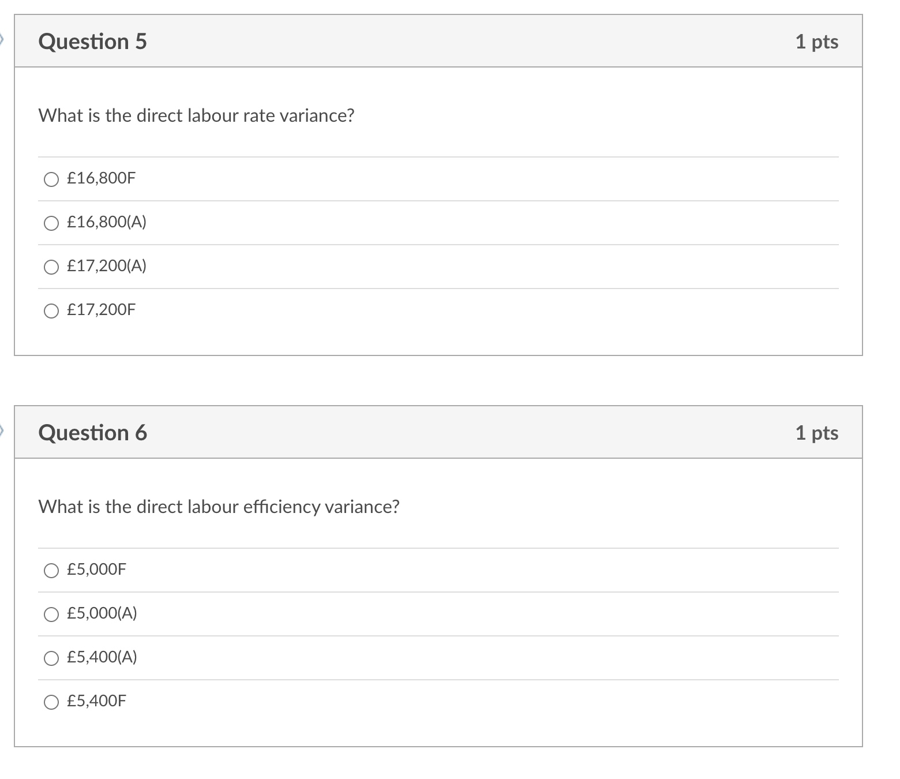Select £5,000F for Question 6

click(x=51, y=570)
